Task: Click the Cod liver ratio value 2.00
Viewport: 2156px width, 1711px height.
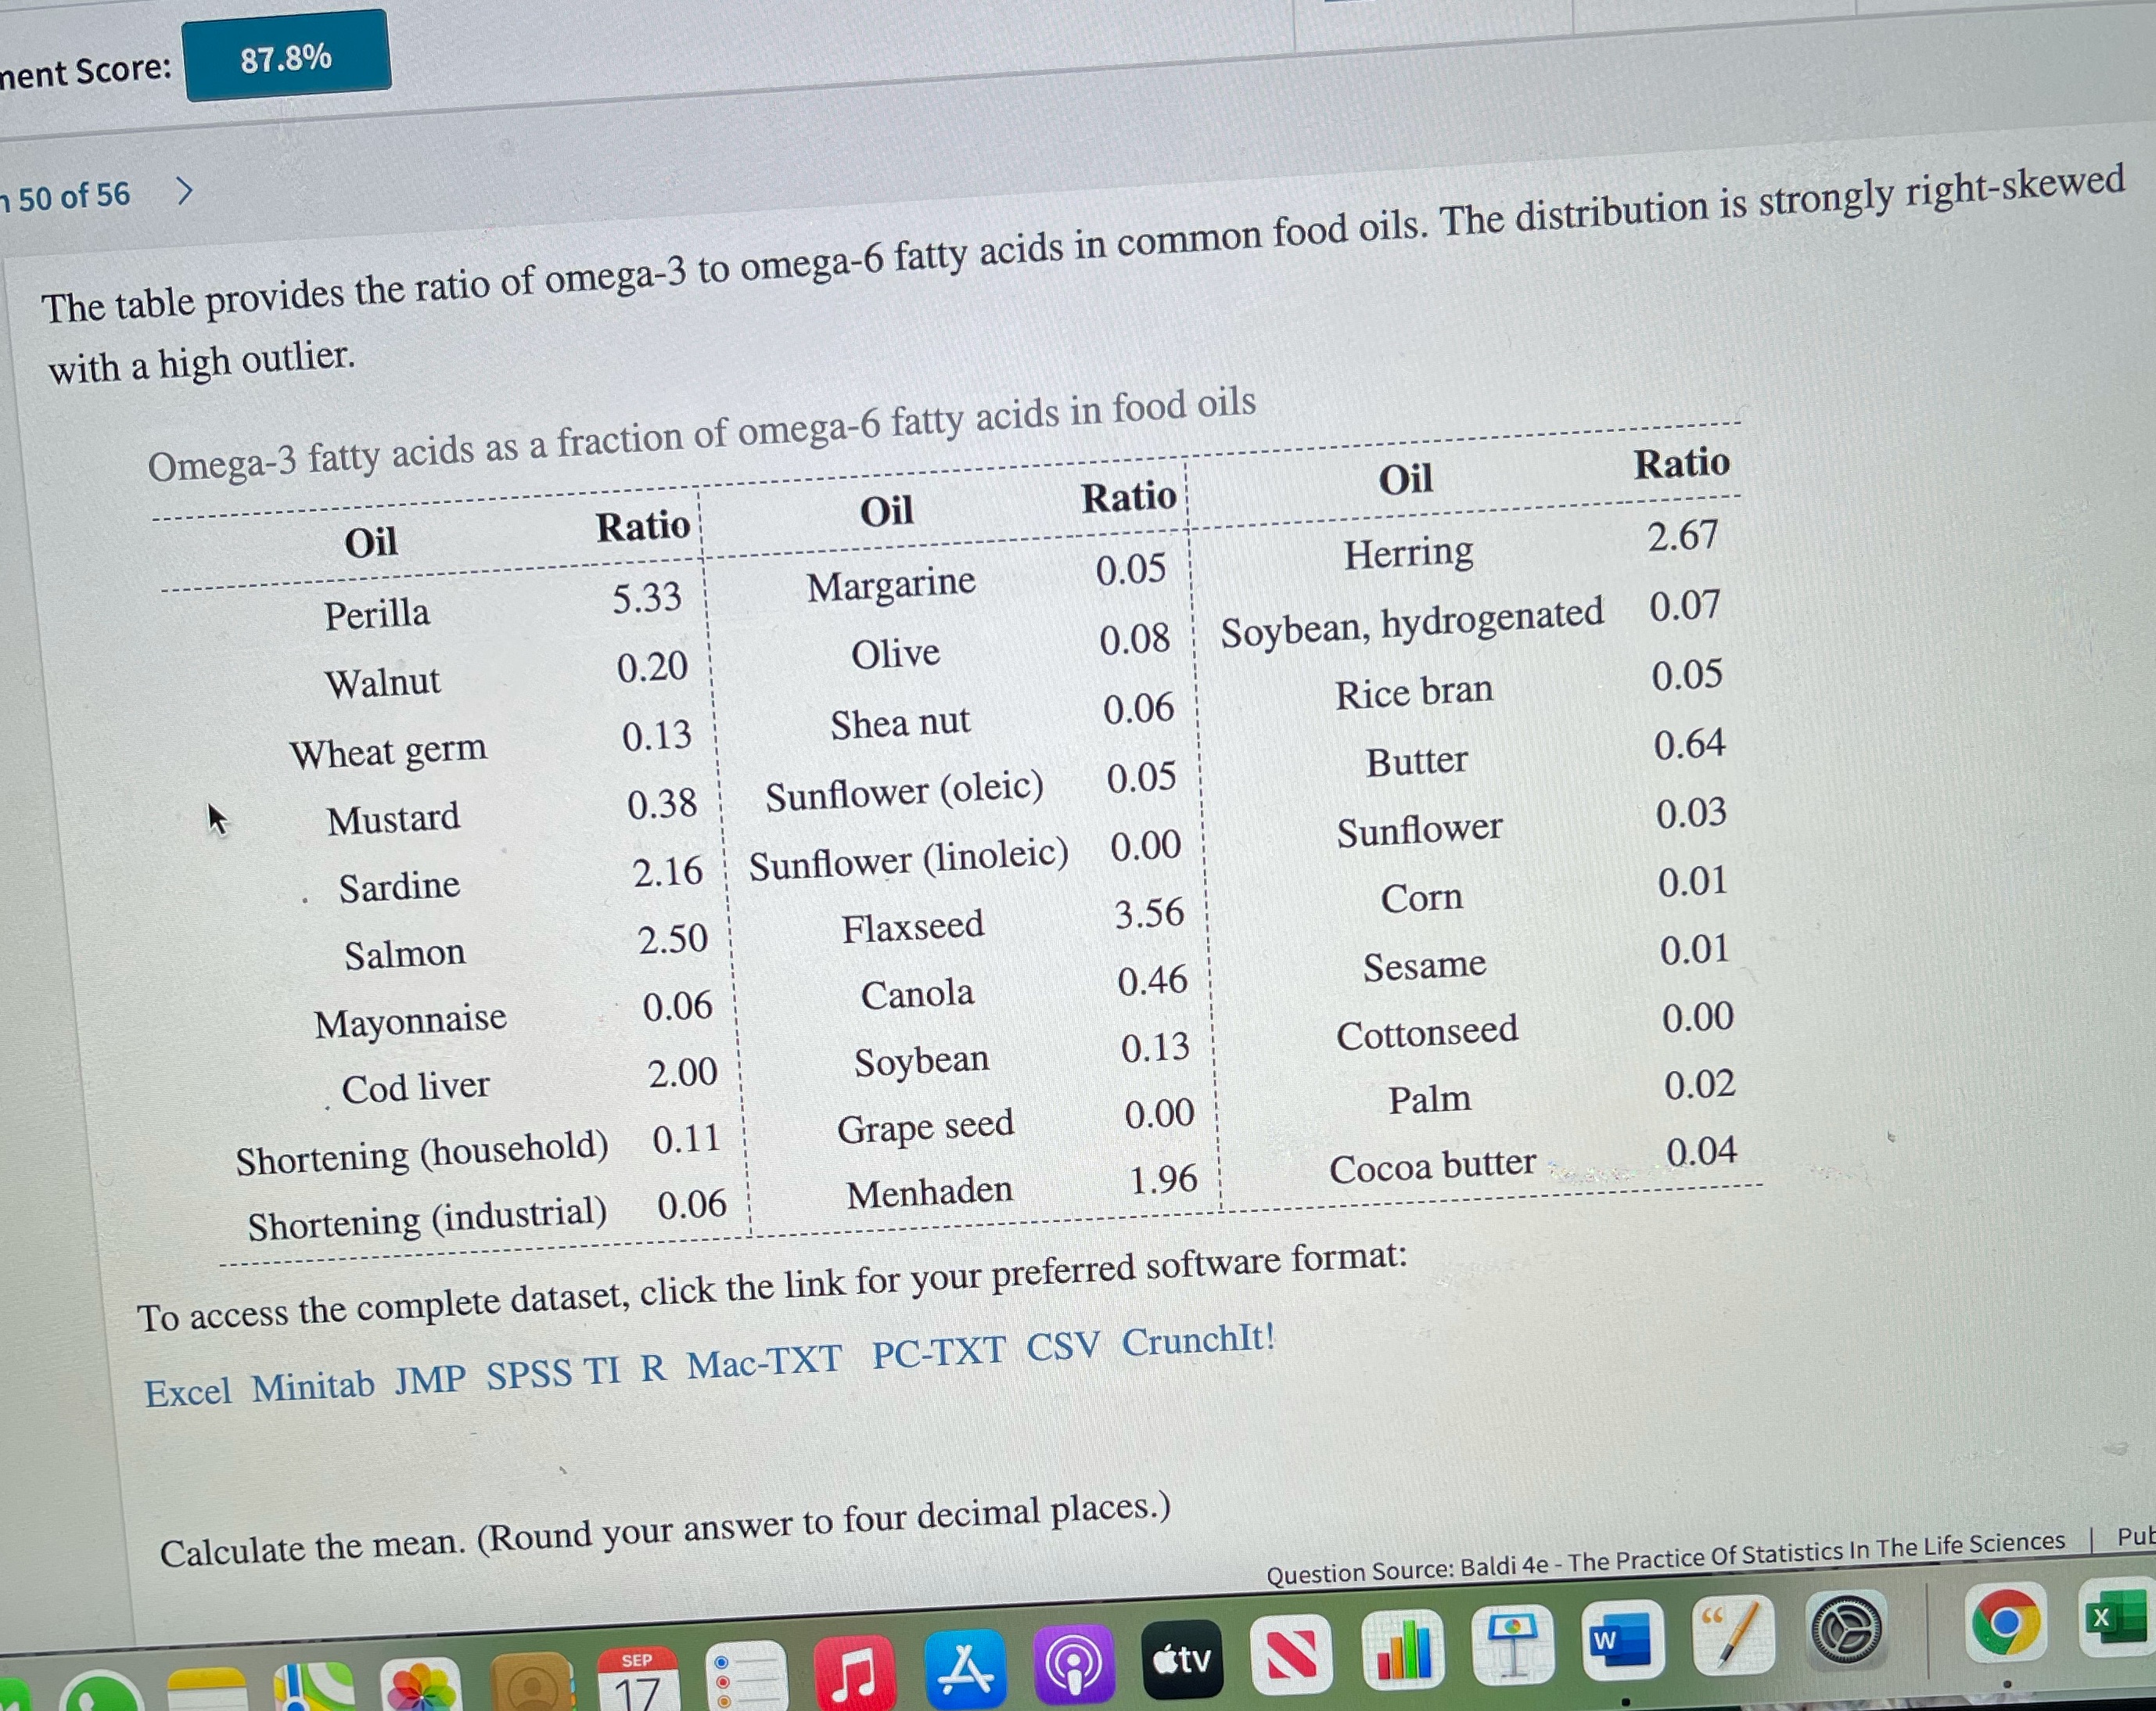Action: 682,1073
